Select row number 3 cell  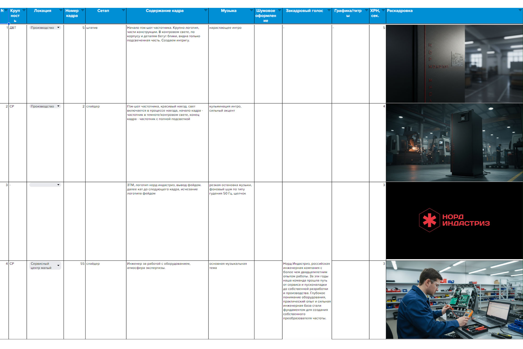click(x=4, y=221)
